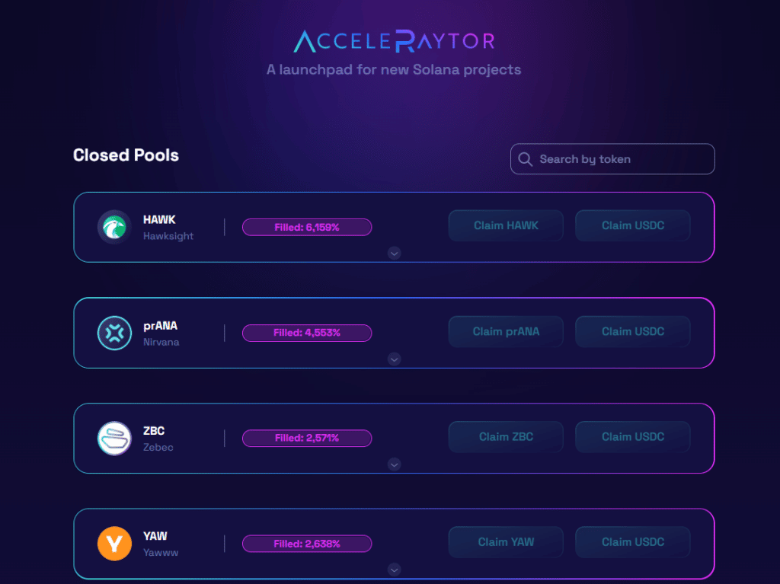This screenshot has width=780, height=584.
Task: Click the Nirvana prANA token icon
Action: click(114, 333)
